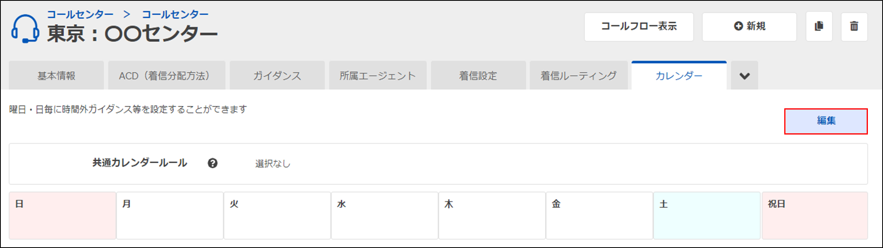
Task: Click the help question mark icon
Action: pos(213,163)
